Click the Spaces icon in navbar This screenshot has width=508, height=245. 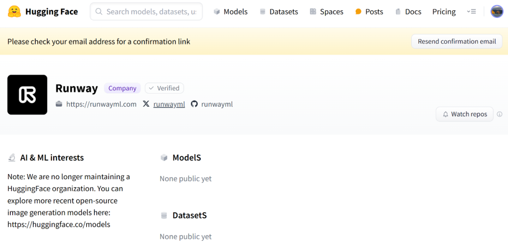[x=313, y=12]
